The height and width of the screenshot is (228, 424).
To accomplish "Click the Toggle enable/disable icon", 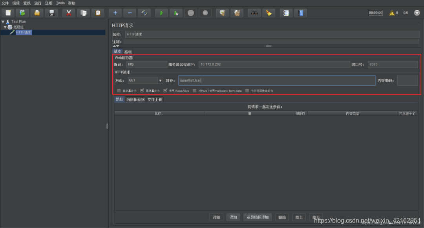I will [144, 13].
